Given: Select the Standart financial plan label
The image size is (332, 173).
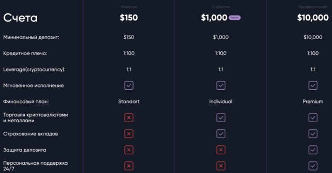Looking at the screenshot, I should [x=129, y=102].
